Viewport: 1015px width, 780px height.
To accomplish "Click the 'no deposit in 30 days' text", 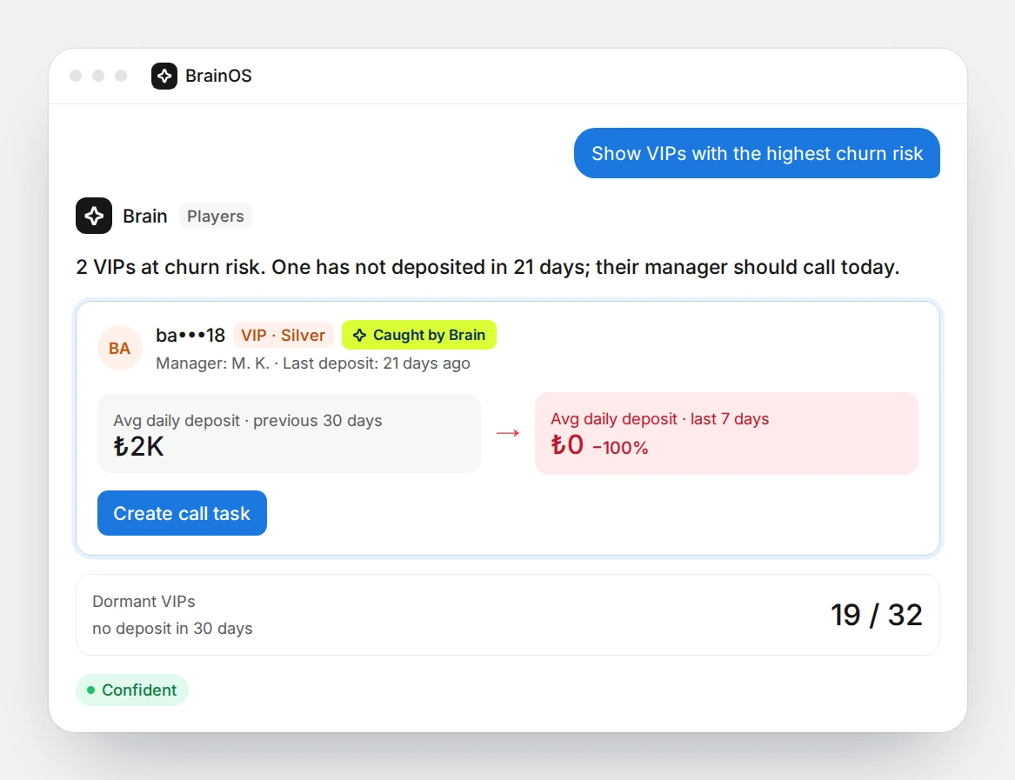I will pyautogui.click(x=172, y=629).
